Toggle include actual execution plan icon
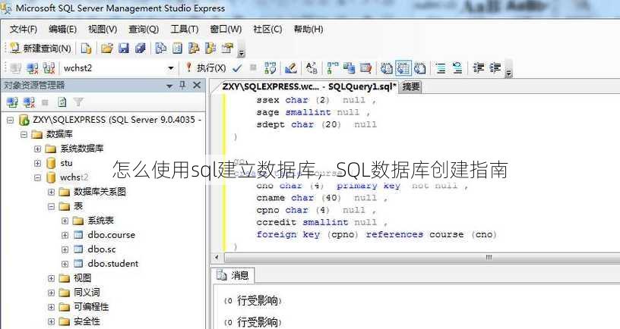Image resolution: width=620 pixels, height=329 pixels. click(332, 68)
